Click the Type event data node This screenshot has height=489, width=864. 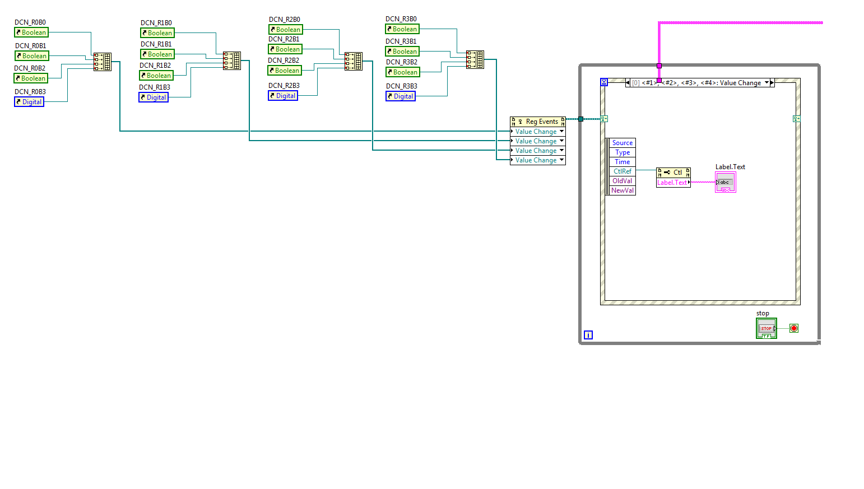tap(622, 152)
